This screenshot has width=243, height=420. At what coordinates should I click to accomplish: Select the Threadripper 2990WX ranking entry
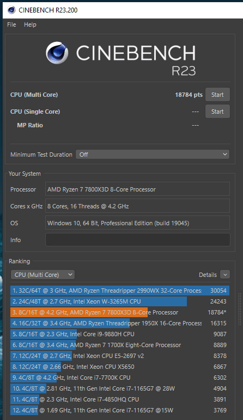[120, 291]
